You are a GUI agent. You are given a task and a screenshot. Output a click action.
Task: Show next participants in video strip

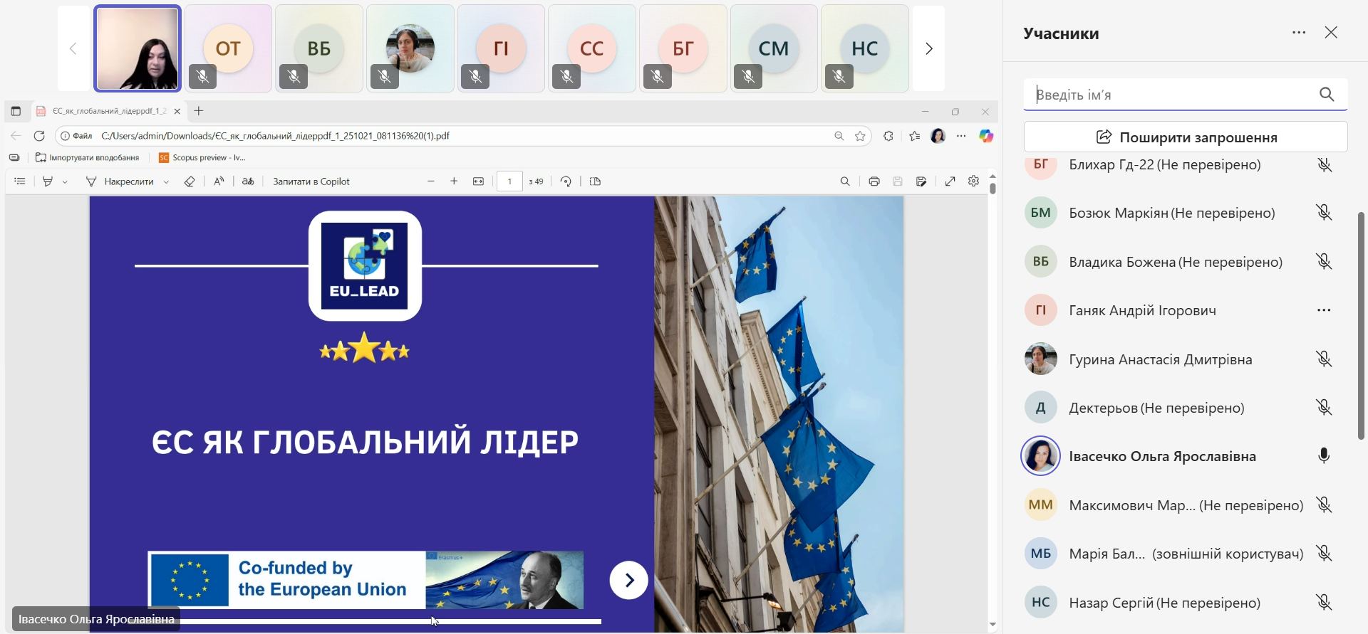point(928,48)
